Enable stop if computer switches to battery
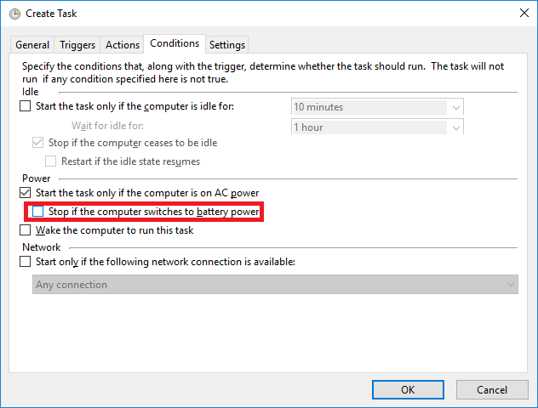538x408 pixels. (37, 212)
